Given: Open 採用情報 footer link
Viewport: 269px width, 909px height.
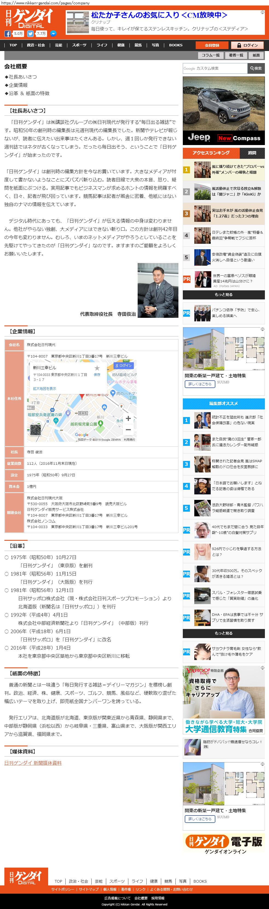Looking at the screenshot, I should pyautogui.click(x=158, y=898).
